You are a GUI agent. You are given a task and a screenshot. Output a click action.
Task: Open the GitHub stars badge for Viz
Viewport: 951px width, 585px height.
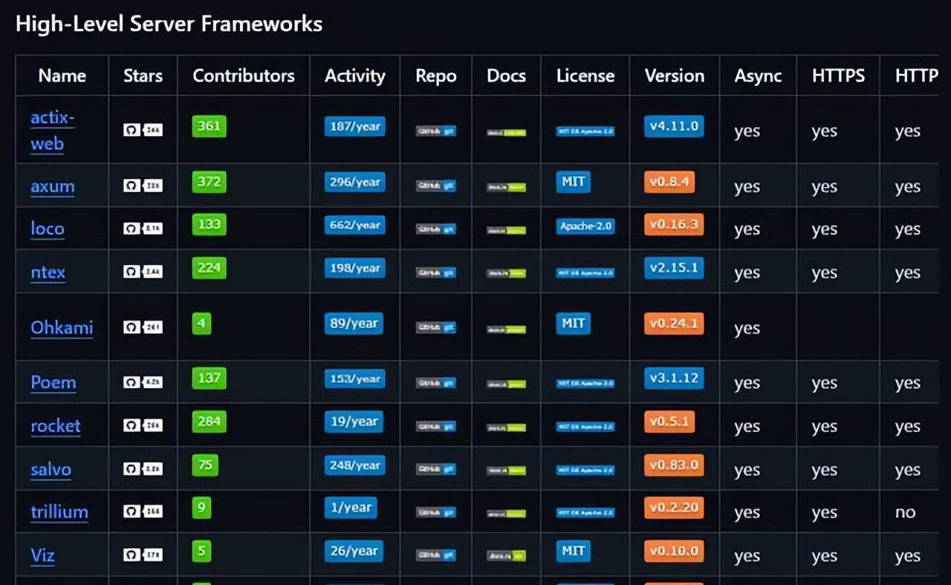coord(143,555)
